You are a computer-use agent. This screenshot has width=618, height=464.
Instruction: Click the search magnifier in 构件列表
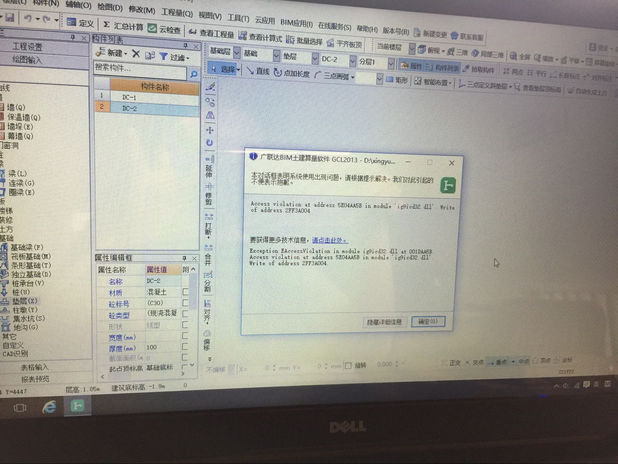193,74
